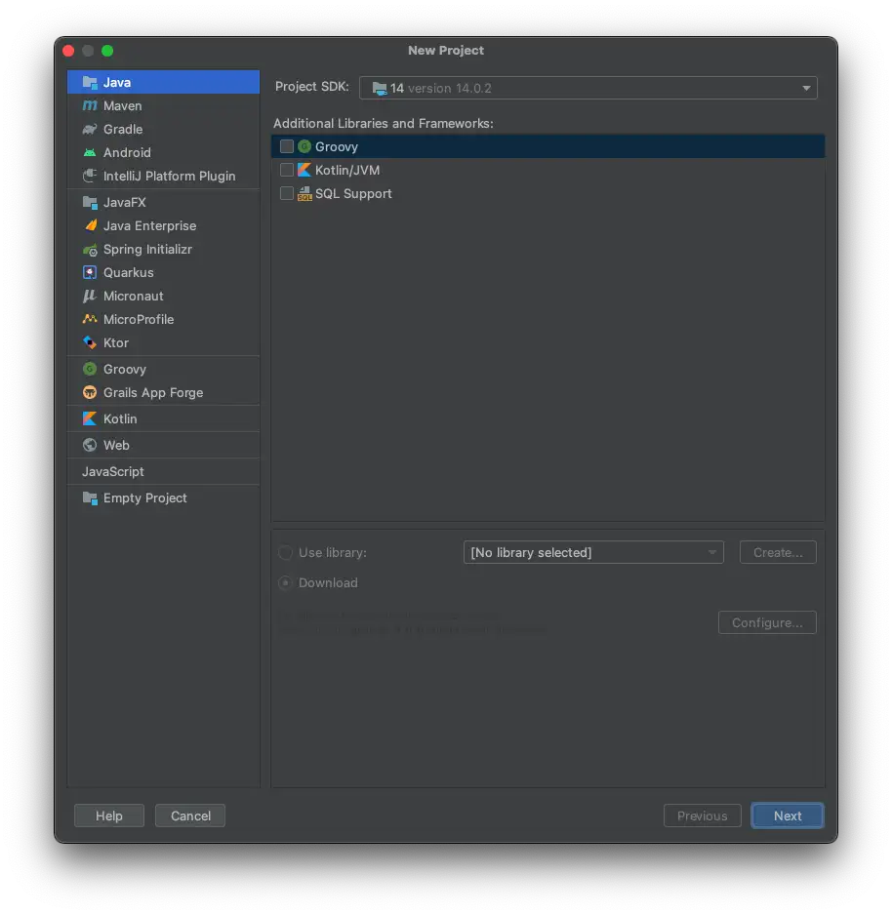892x915 pixels.
Task: Click the Gradle elephant icon
Action: (90, 129)
